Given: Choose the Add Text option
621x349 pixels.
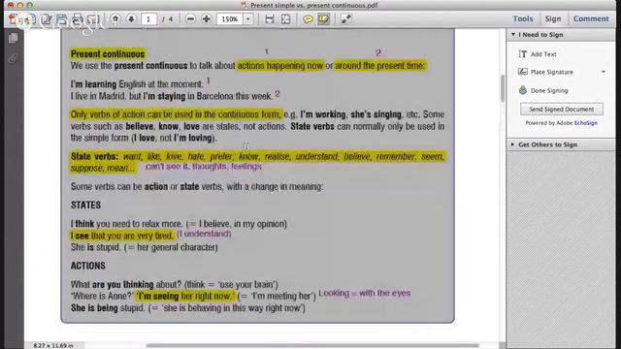Looking at the screenshot, I should (x=538, y=54).
